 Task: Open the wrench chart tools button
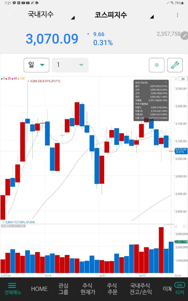[175, 65]
